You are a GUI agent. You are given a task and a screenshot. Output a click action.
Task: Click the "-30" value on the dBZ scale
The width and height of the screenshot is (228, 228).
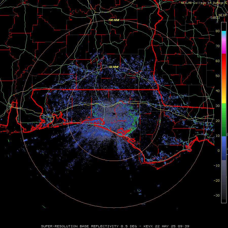(x=217, y=196)
